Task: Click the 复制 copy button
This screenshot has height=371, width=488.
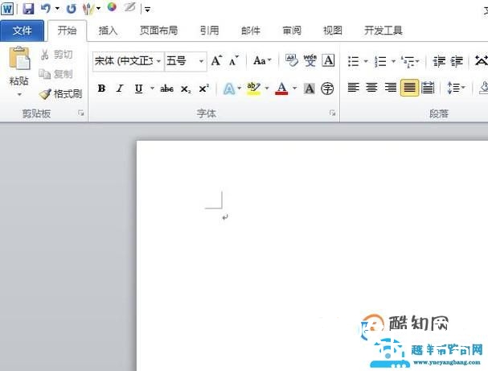Action: [56, 74]
